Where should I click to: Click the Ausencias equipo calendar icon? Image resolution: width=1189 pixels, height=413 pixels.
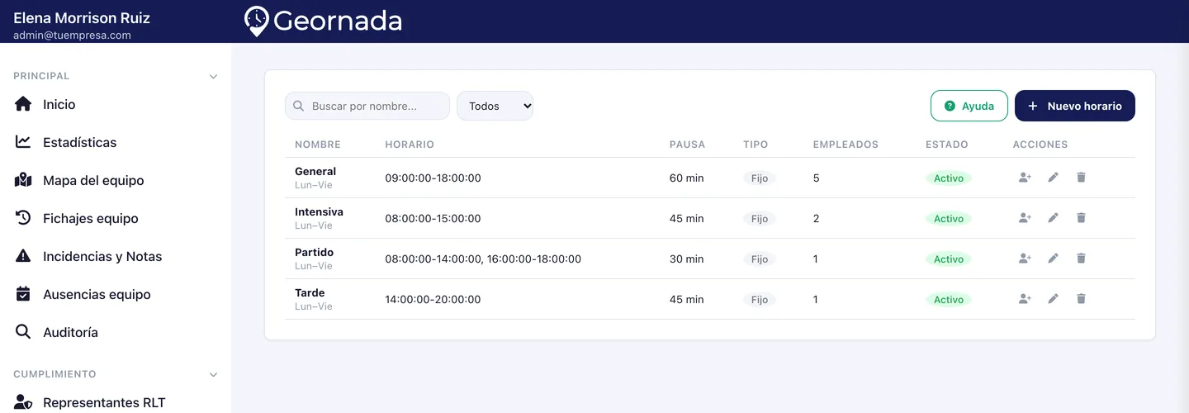point(23,294)
